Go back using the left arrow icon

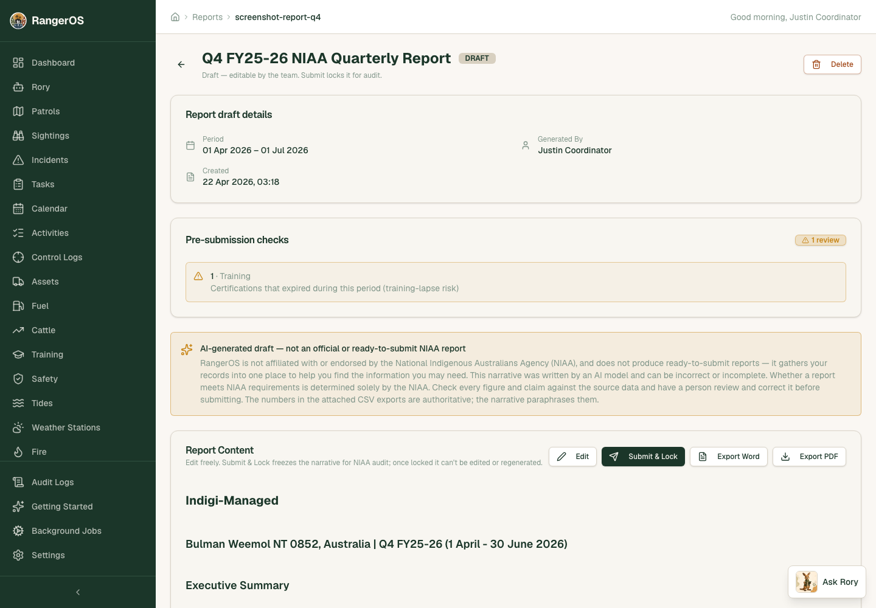[181, 64]
